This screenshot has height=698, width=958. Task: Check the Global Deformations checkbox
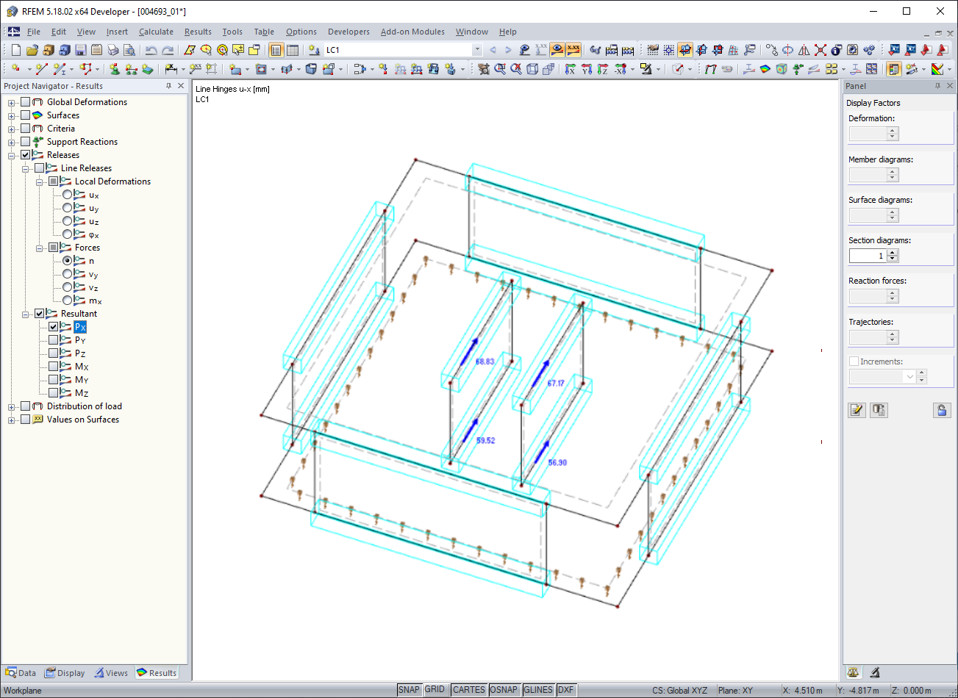point(26,102)
